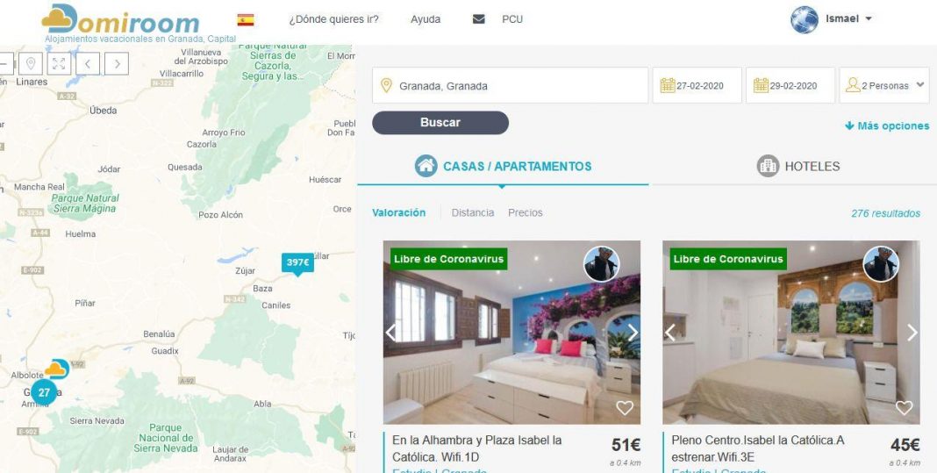Image resolution: width=937 pixels, height=473 pixels.
Task: Favorite the Pleno Centro listing heart icon
Action: click(x=904, y=408)
